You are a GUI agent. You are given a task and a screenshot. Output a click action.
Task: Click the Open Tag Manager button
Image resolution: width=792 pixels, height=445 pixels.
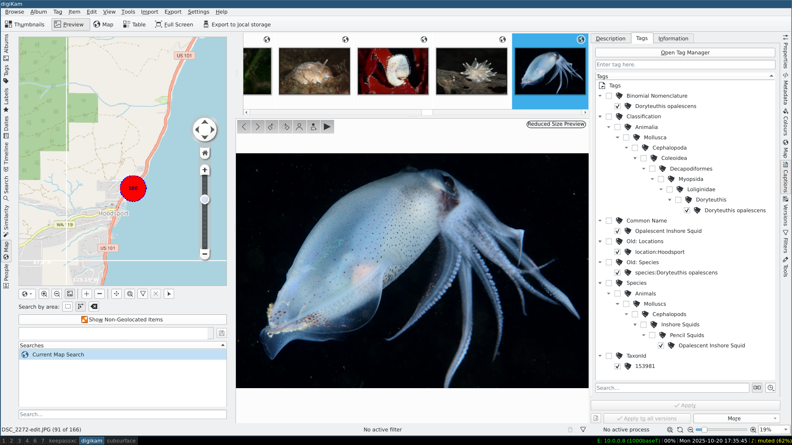[685, 53]
